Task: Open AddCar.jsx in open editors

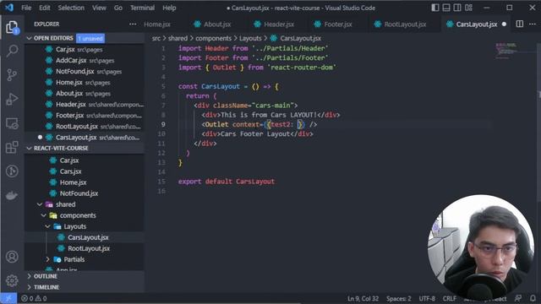Action: [85, 60]
